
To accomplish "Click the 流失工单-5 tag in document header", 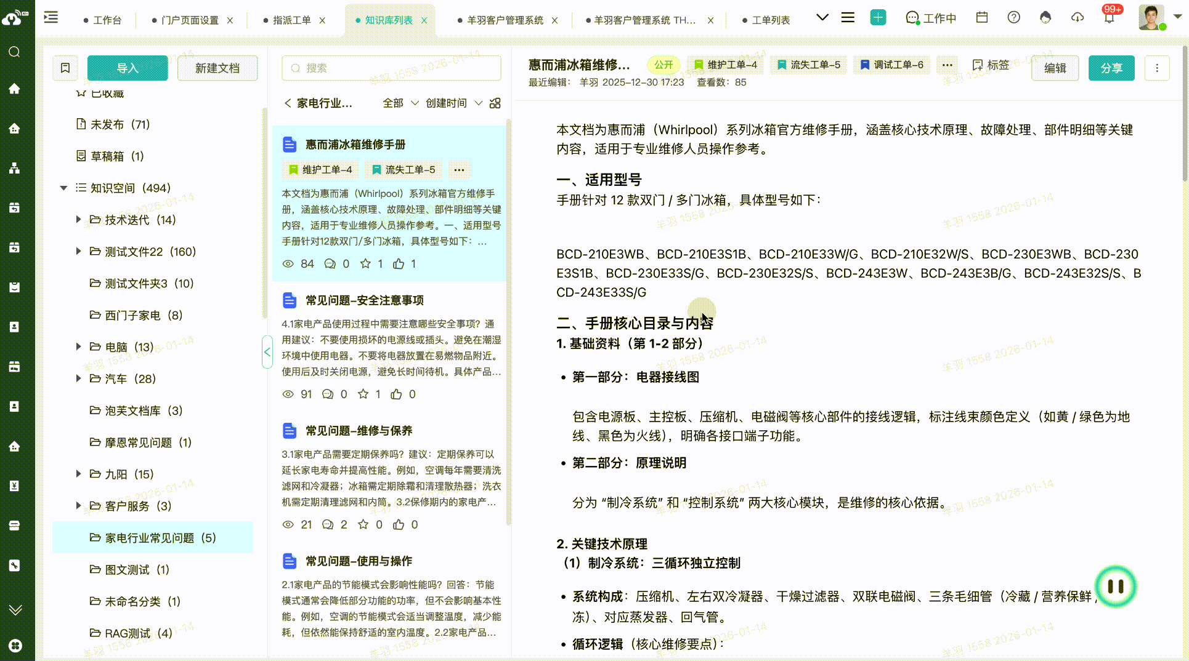I will (809, 65).
